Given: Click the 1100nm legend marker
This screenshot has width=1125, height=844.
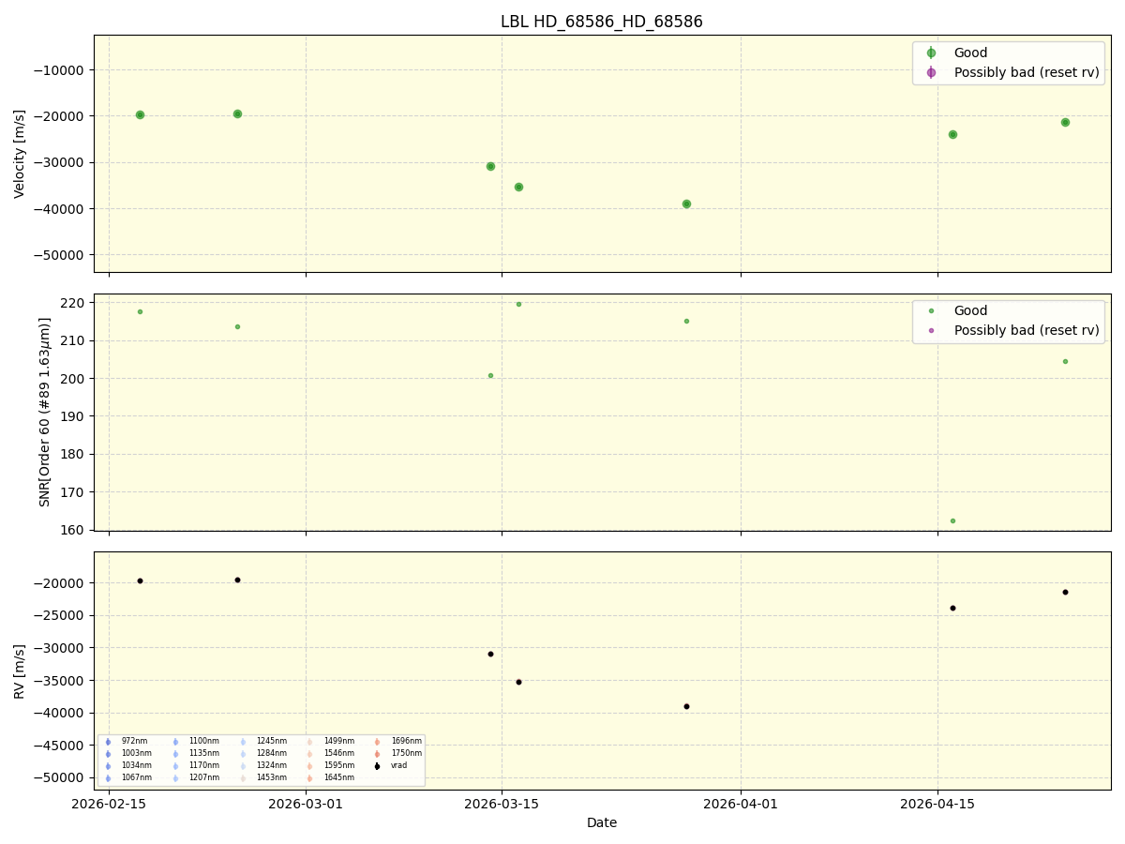Looking at the screenshot, I should 175,742.
